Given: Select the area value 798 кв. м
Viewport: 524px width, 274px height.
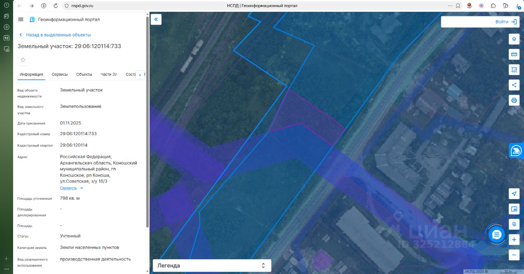Looking at the screenshot, I should pos(70,198).
